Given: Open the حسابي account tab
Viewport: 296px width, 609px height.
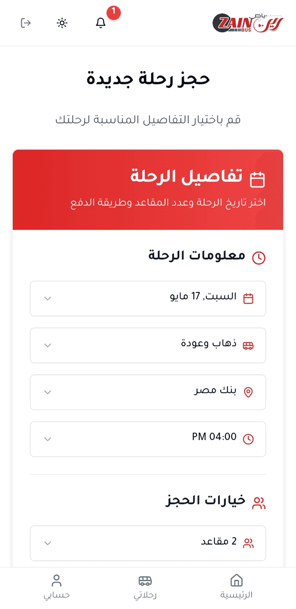Looking at the screenshot, I should tap(56, 585).
